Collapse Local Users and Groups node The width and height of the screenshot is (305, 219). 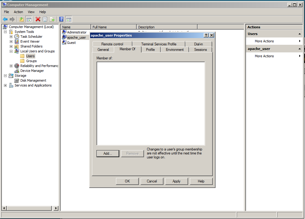tap(11, 51)
